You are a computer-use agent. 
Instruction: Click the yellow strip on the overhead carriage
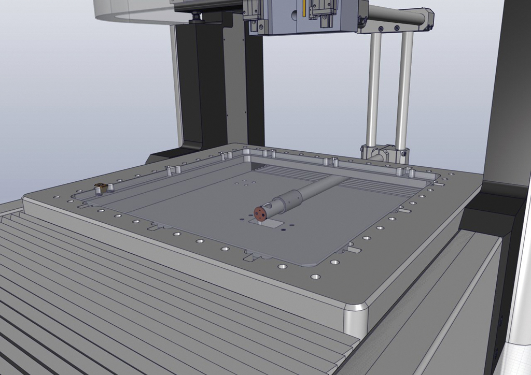point(304,9)
